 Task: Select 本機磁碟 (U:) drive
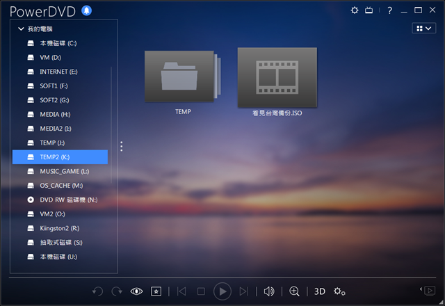60,257
